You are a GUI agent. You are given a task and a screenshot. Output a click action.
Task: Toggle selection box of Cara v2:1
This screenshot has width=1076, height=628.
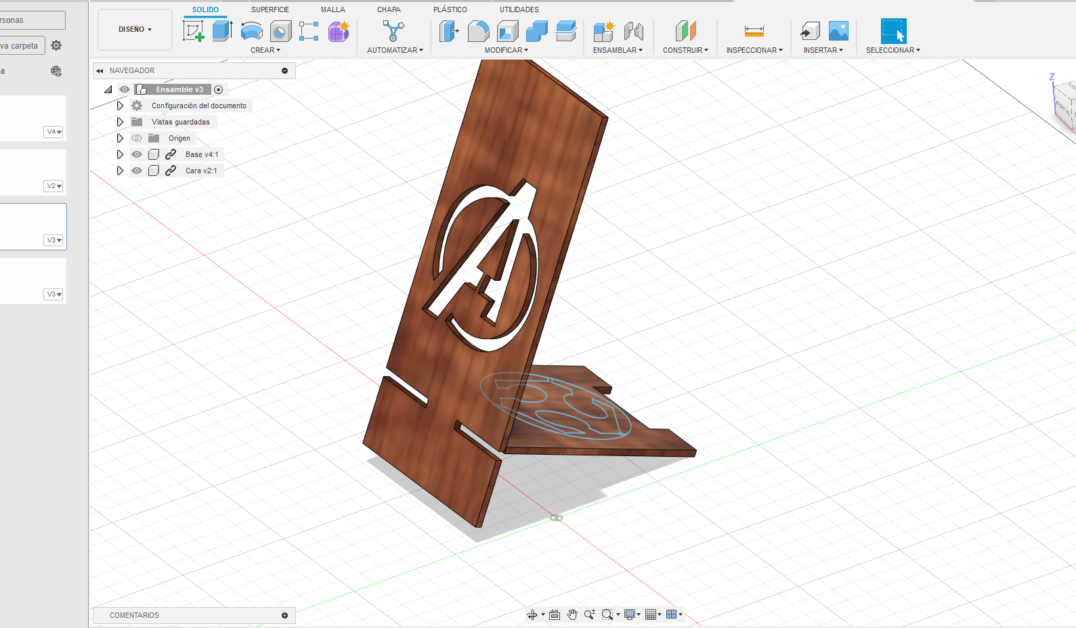click(154, 171)
